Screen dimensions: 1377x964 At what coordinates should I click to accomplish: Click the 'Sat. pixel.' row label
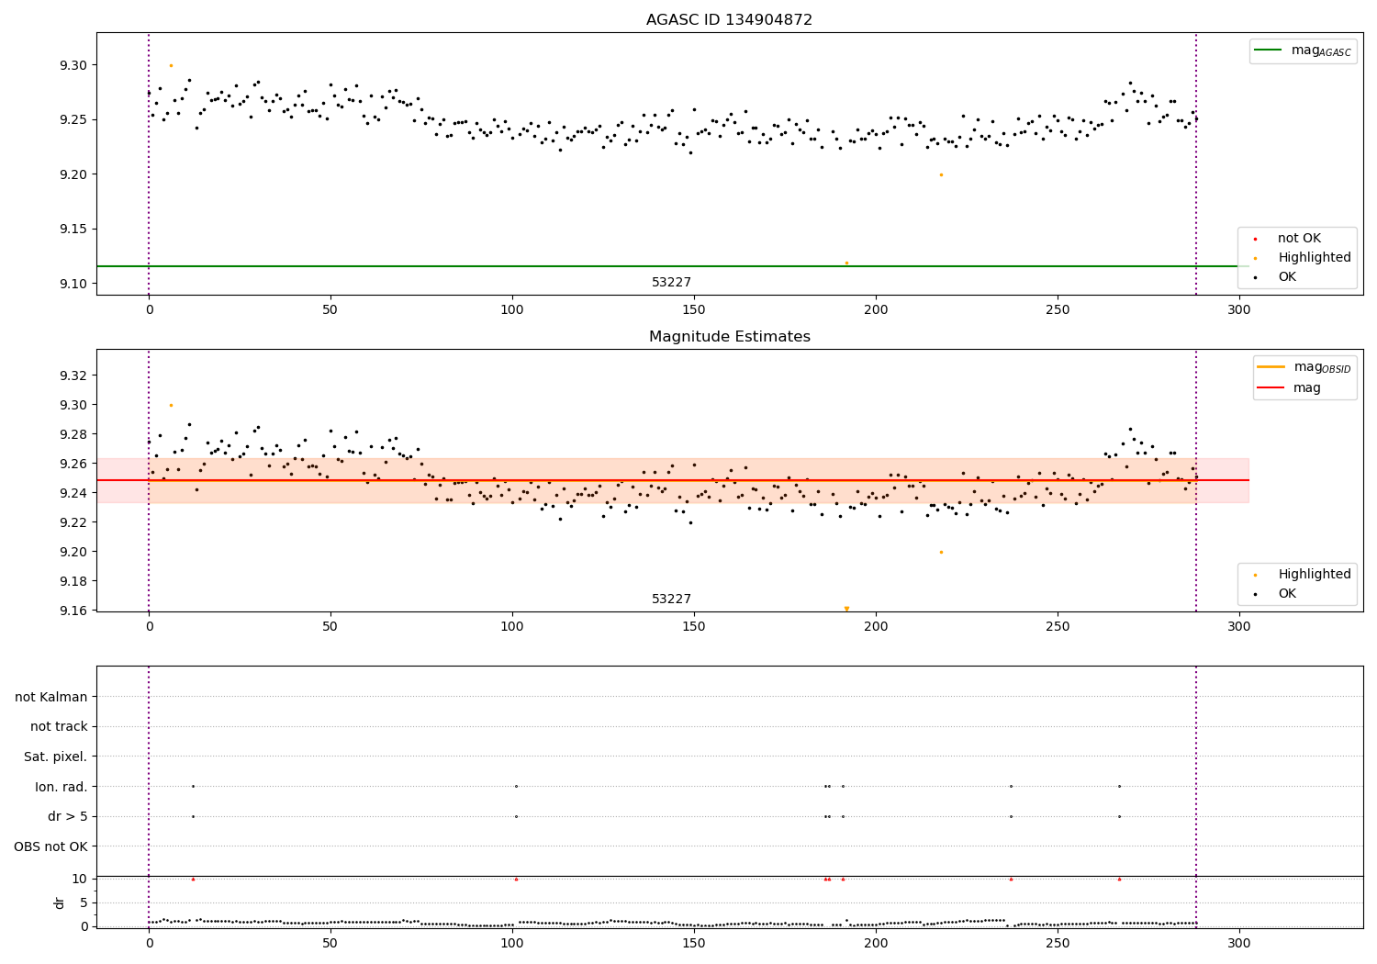(x=56, y=757)
